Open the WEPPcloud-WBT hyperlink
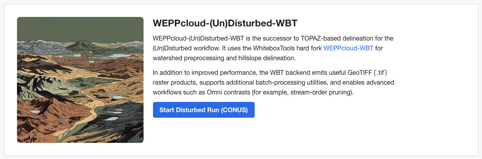482x159 pixels. [348, 48]
